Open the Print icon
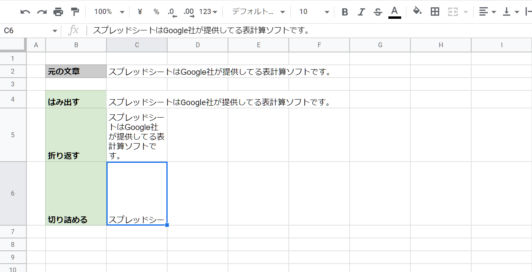Viewport: 532px width, 272px height. (x=58, y=12)
